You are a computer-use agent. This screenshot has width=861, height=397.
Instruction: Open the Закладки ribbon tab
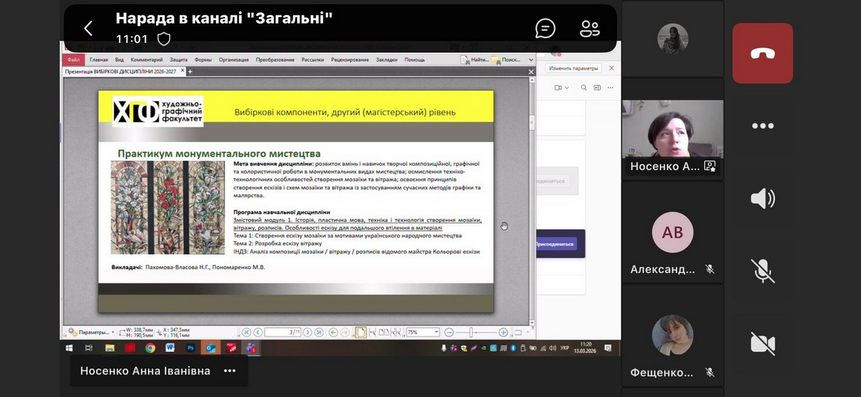point(386,60)
